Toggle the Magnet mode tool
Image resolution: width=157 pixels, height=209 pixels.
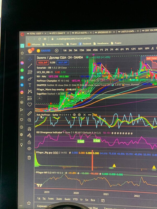[29, 129]
